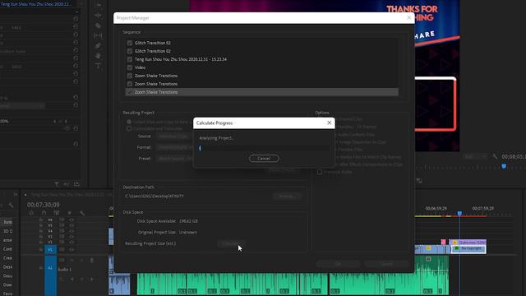
Task: Select the Type tool
Action: pos(98,66)
